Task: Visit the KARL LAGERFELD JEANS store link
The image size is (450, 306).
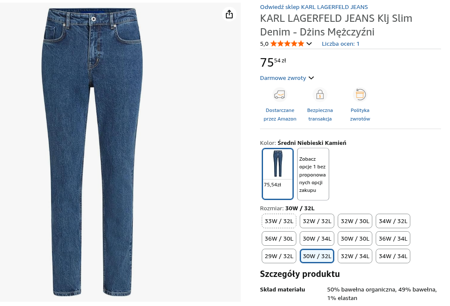Action: [x=314, y=7]
